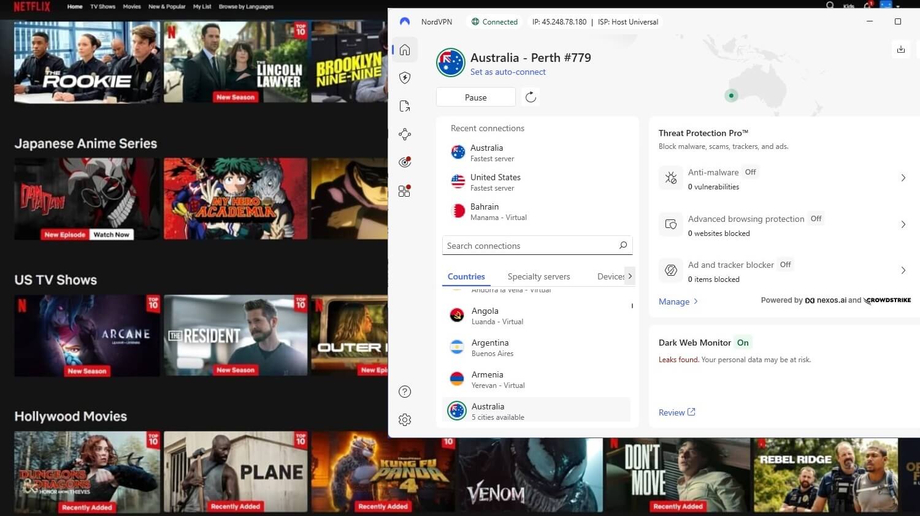The image size is (920, 516).
Task: Switch to the Specialty servers tab
Action: (x=539, y=276)
